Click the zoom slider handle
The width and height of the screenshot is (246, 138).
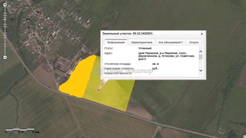(5, 20)
